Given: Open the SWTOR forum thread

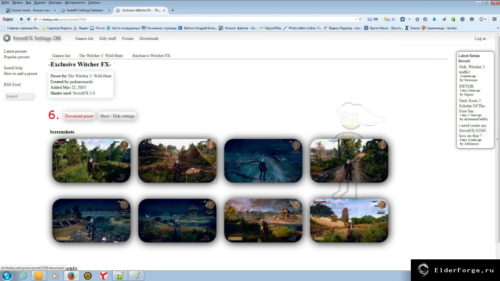Looking at the screenshot, I should click(x=466, y=86).
